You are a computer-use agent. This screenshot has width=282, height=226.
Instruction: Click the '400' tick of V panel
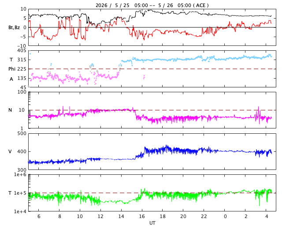point(22,151)
